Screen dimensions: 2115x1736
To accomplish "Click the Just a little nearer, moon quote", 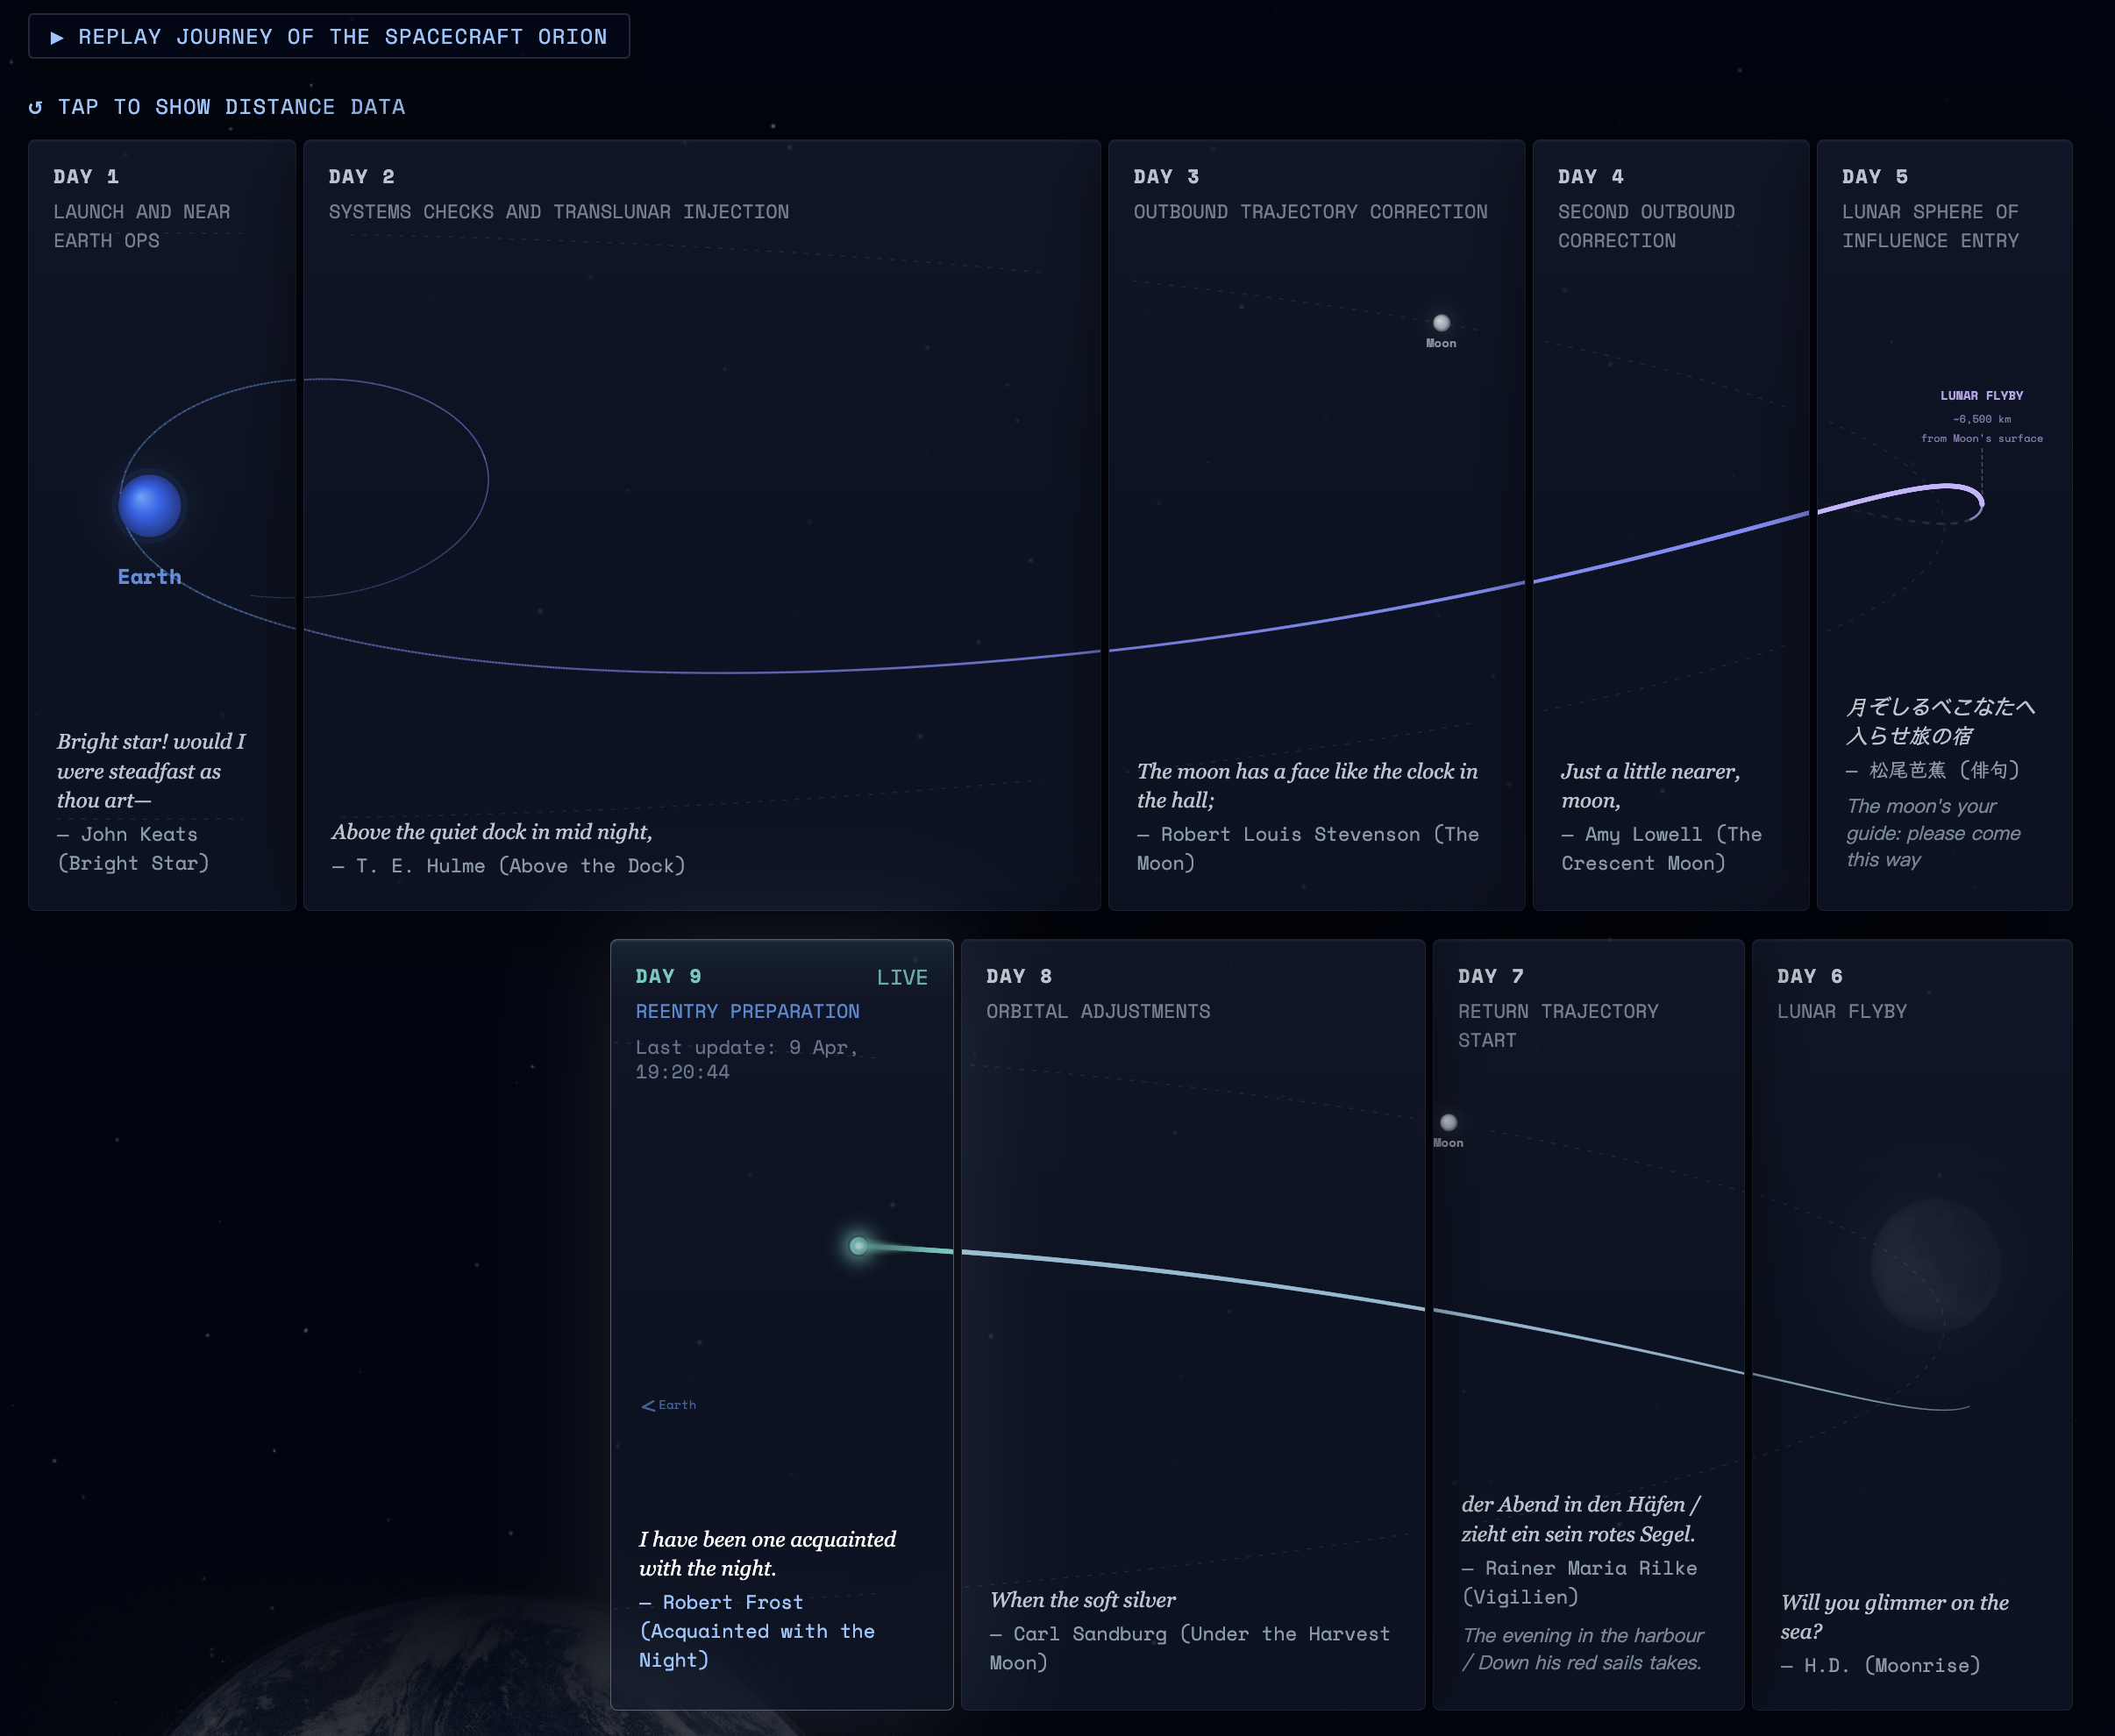I will 1650,786.
